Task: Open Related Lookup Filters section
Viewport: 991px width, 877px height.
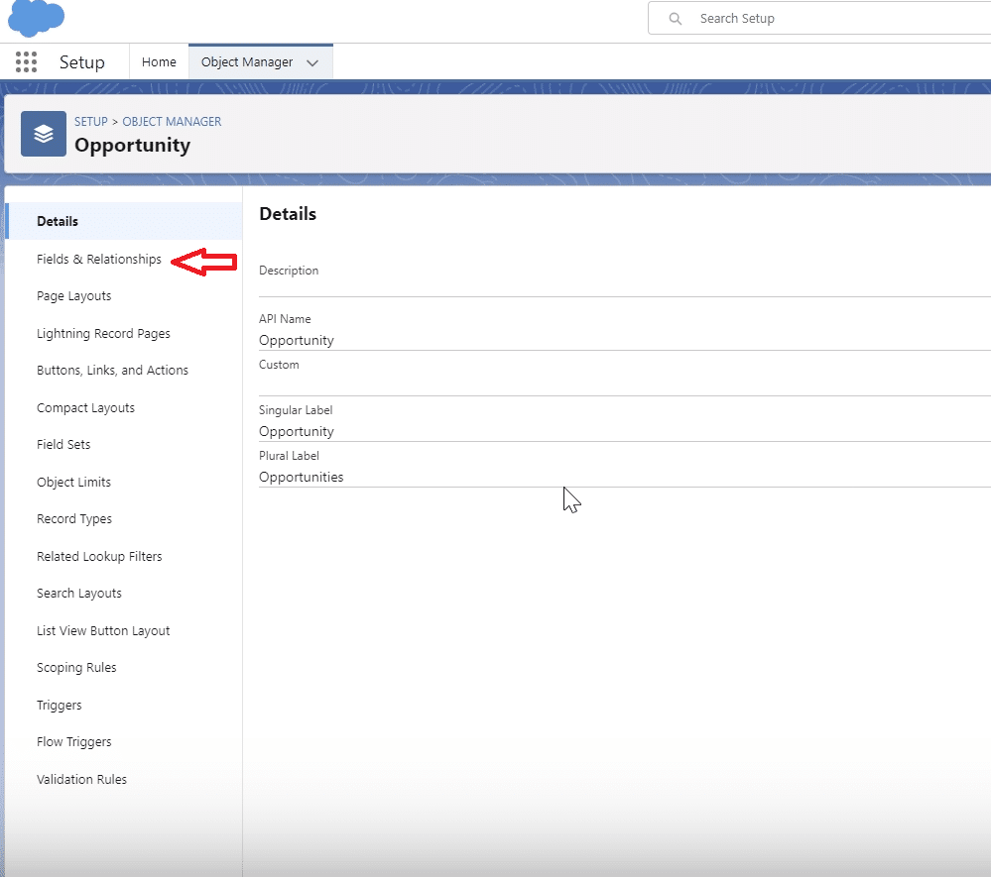Action: coord(99,556)
